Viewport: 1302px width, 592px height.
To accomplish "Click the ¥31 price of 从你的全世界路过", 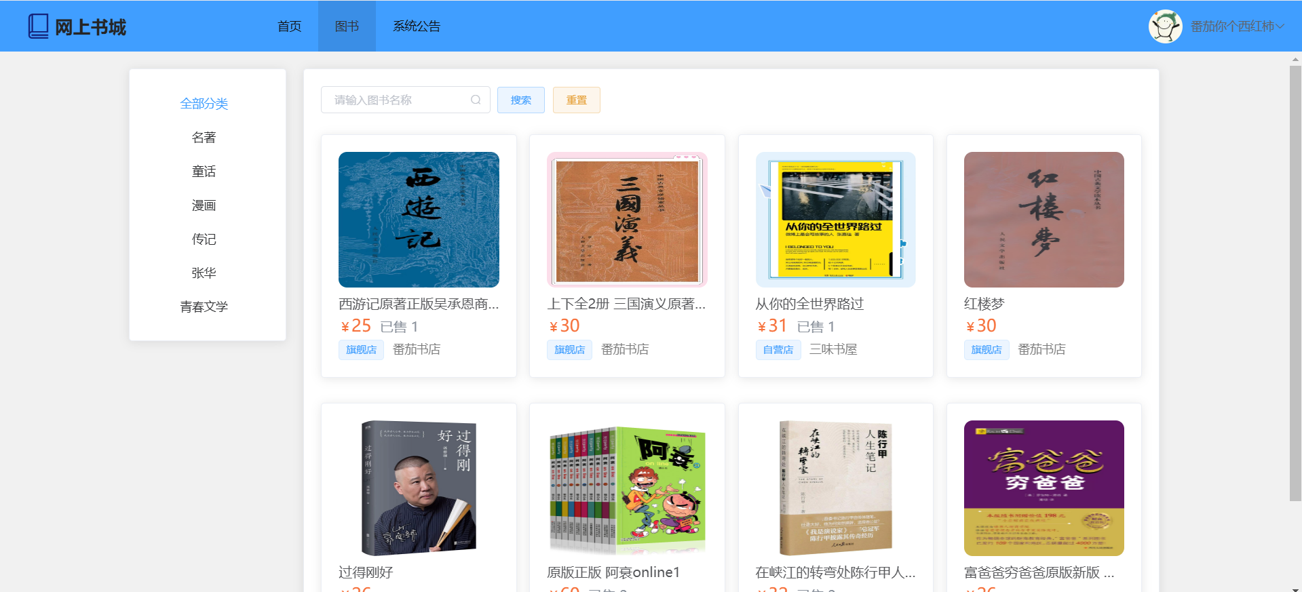I will click(772, 326).
